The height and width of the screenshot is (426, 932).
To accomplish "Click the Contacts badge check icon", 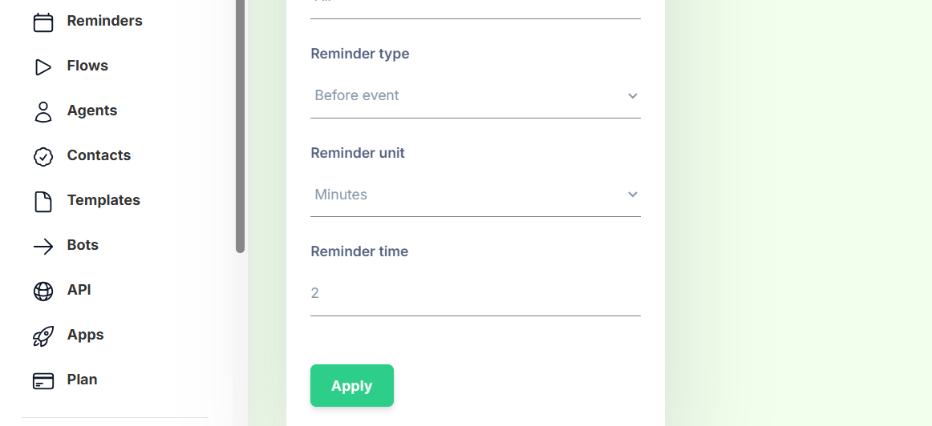I will (x=43, y=156).
